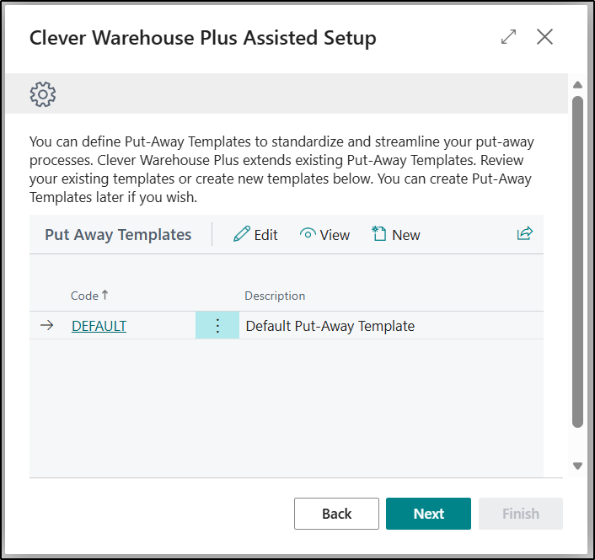The width and height of the screenshot is (595, 560).
Task: Create a New put-away template
Action: (395, 235)
